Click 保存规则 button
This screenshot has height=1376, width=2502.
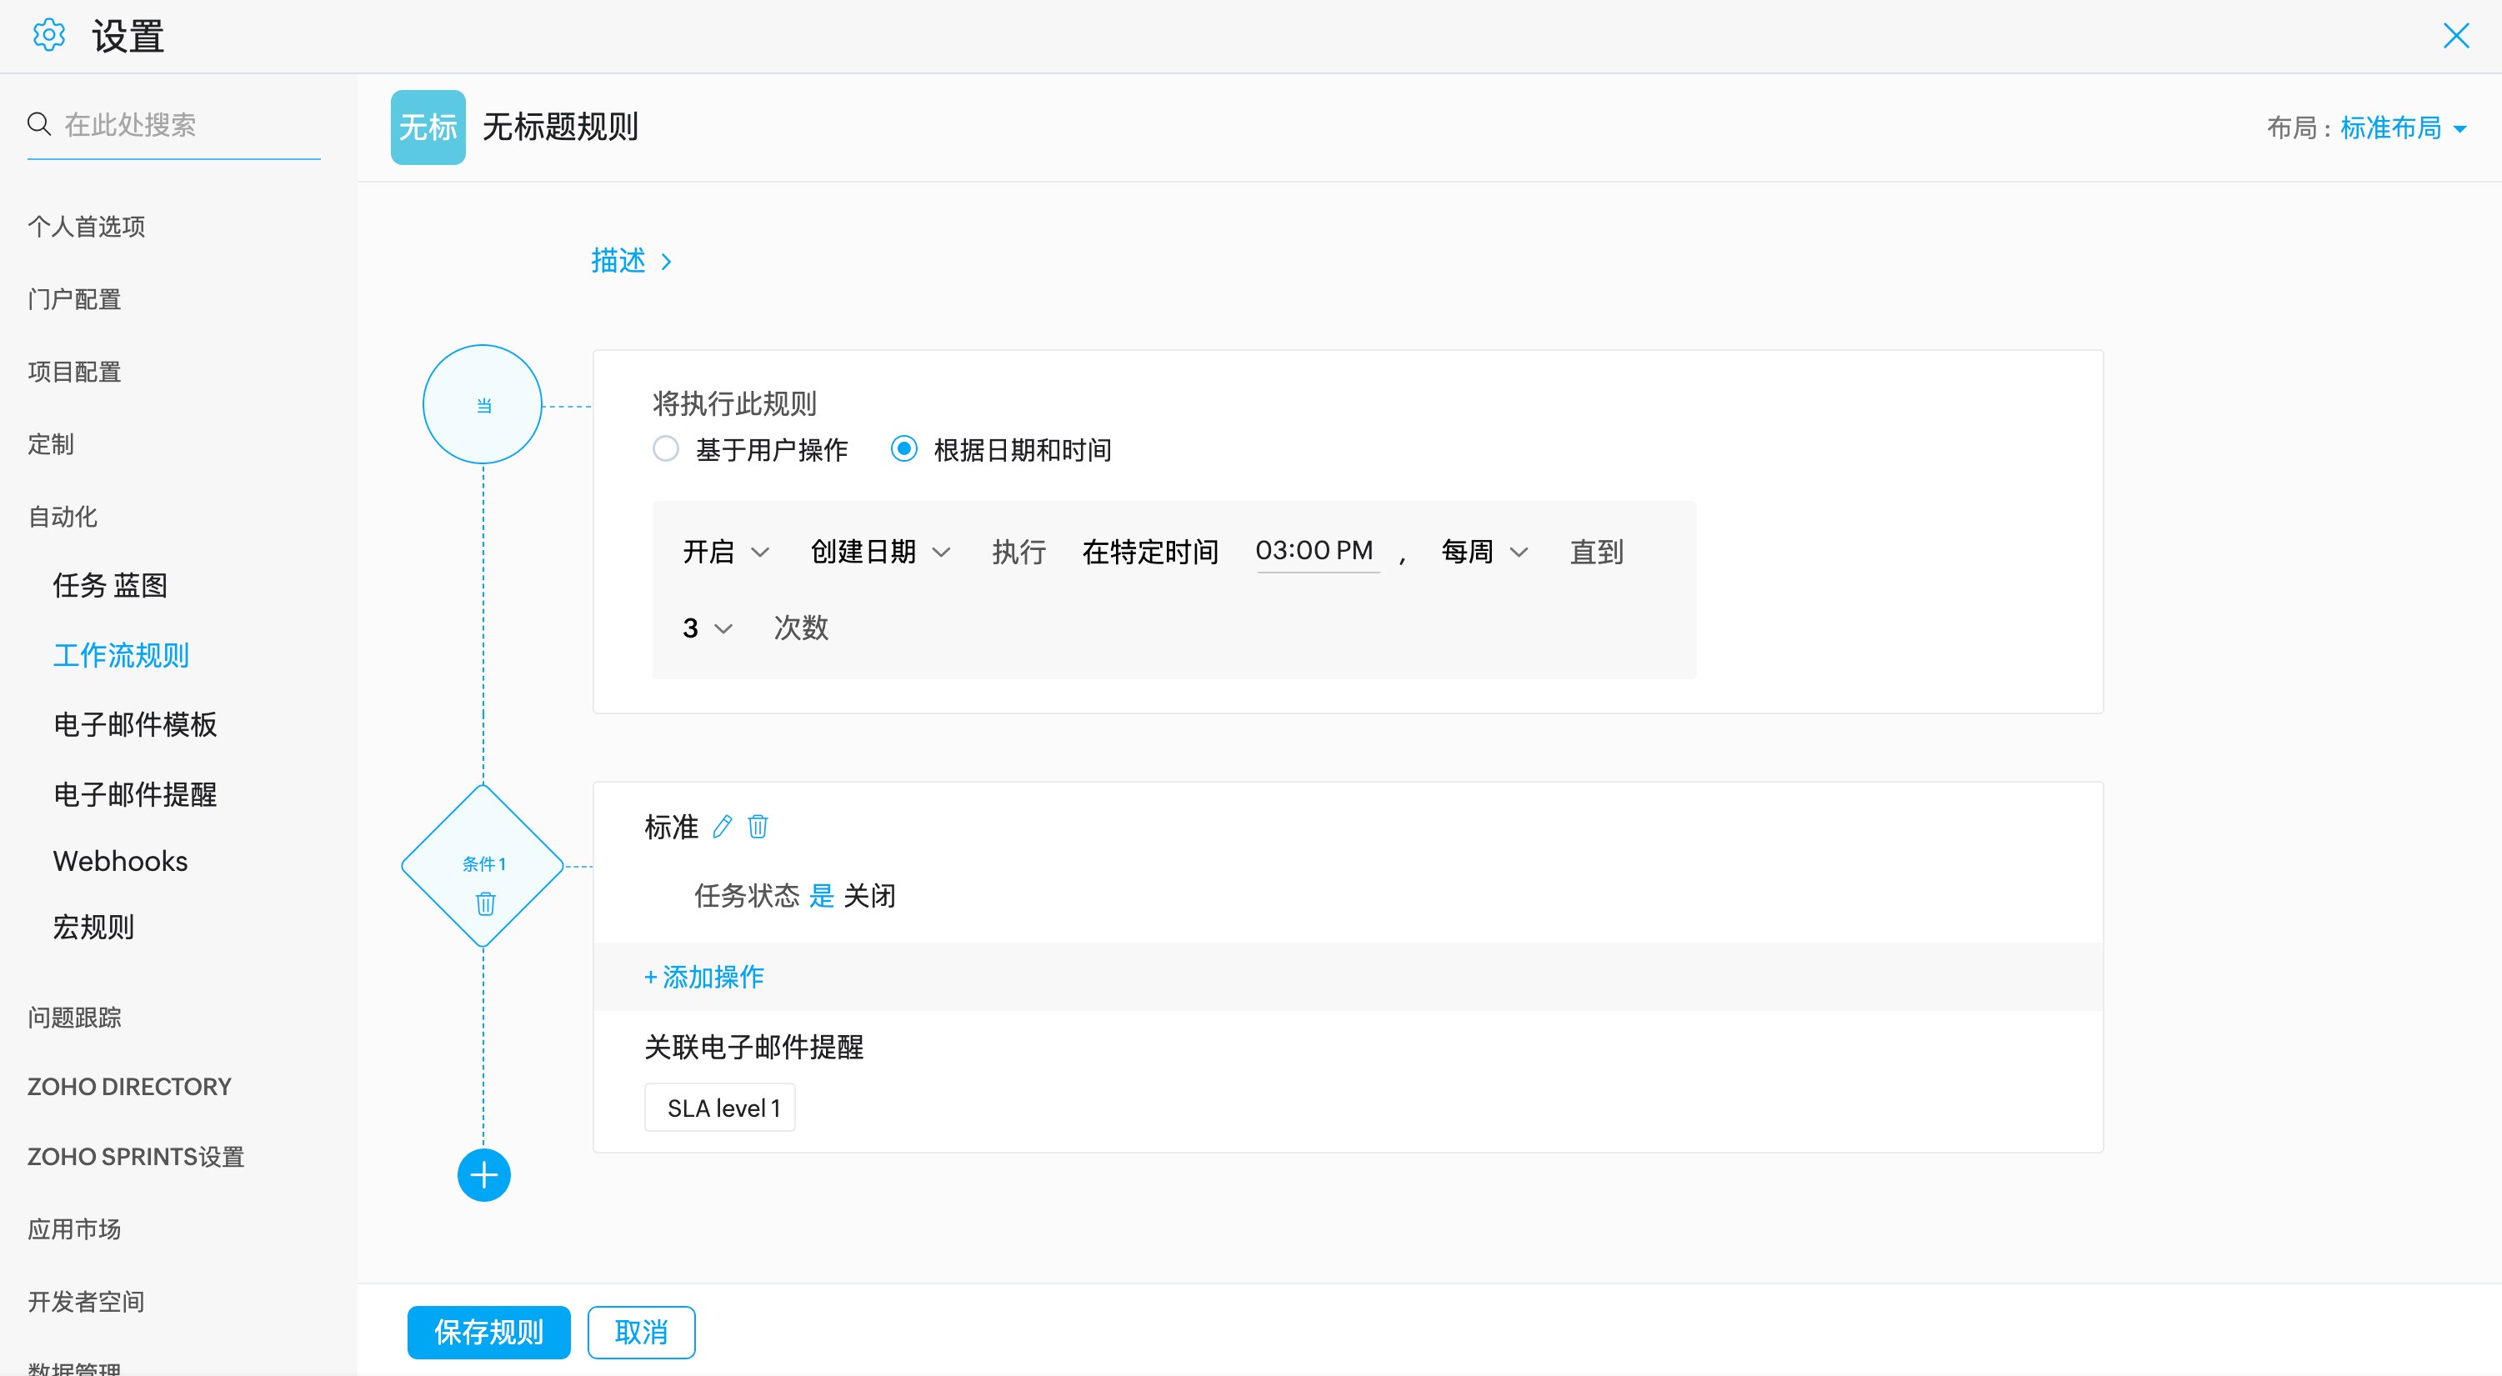pos(488,1331)
